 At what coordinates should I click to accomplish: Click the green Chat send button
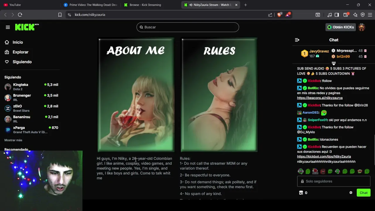(364, 193)
